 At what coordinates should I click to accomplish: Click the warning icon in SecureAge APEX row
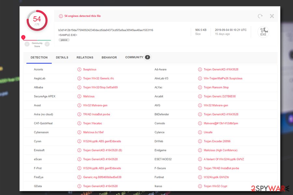[79, 96]
